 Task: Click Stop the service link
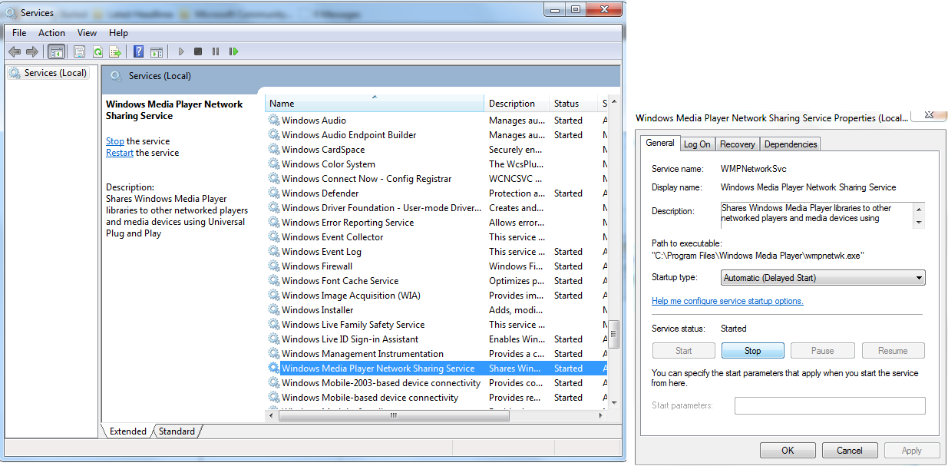(115, 141)
